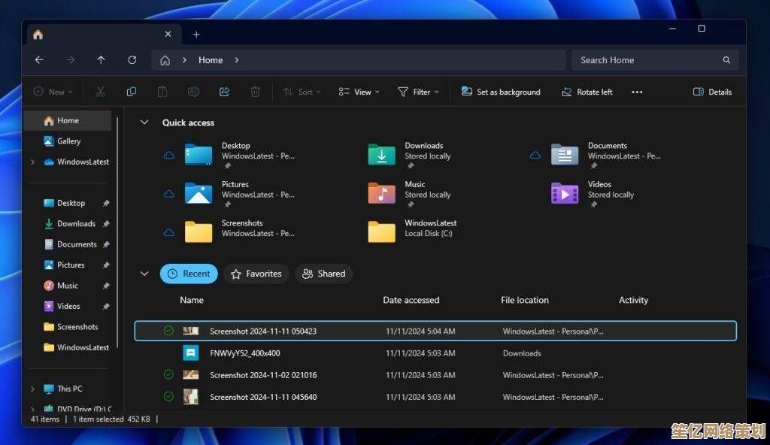Click the Share icon in toolbar

tap(224, 92)
